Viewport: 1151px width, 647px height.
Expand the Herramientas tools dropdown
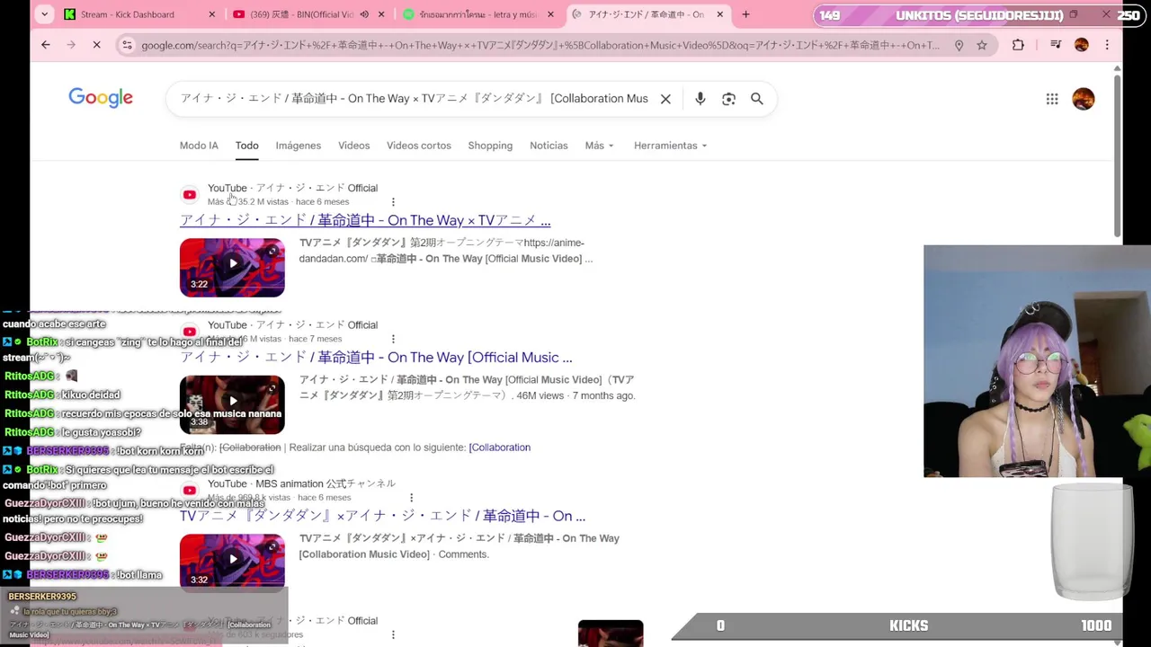pos(670,146)
